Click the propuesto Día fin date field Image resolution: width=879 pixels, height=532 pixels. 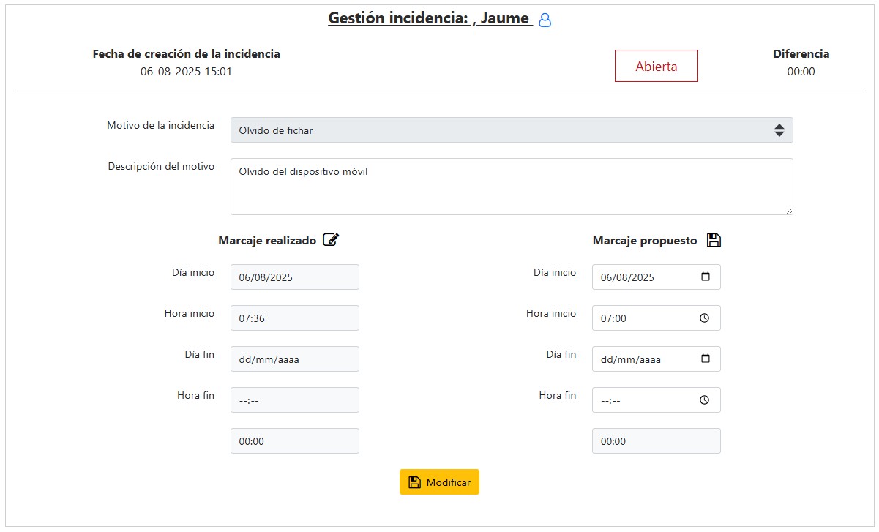(657, 359)
